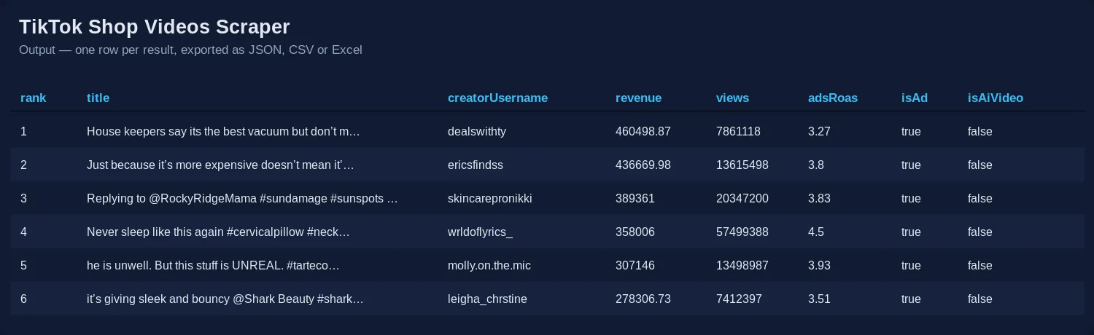Click the username molly.on.the.mic

[x=489, y=266]
